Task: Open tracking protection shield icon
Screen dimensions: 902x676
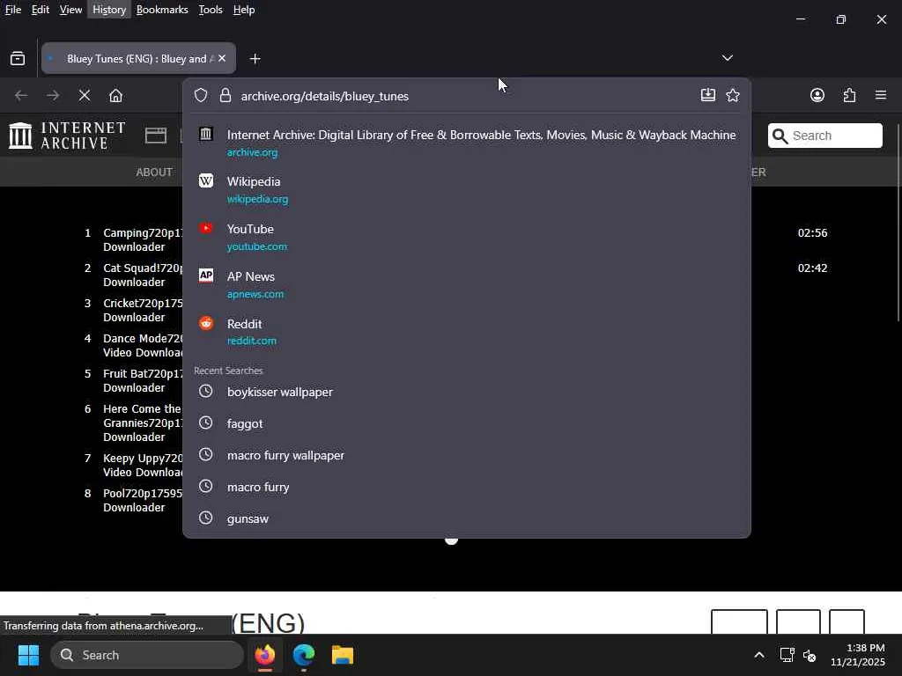Action: click(201, 95)
